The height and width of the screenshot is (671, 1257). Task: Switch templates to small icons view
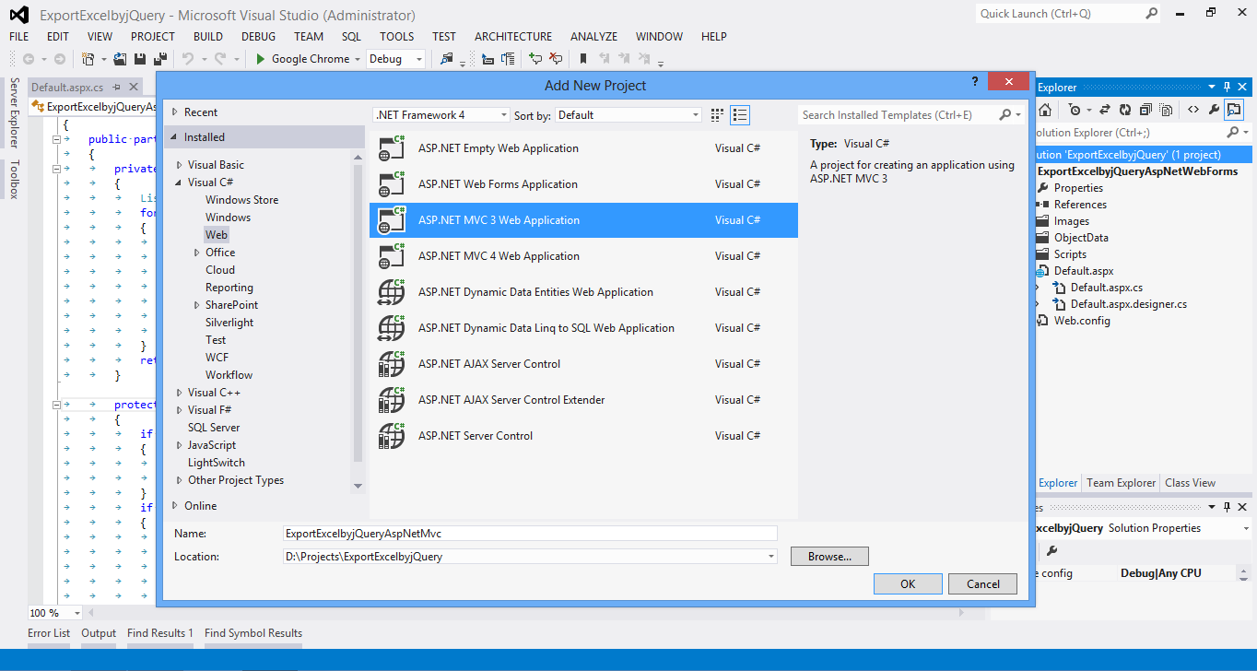(718, 115)
